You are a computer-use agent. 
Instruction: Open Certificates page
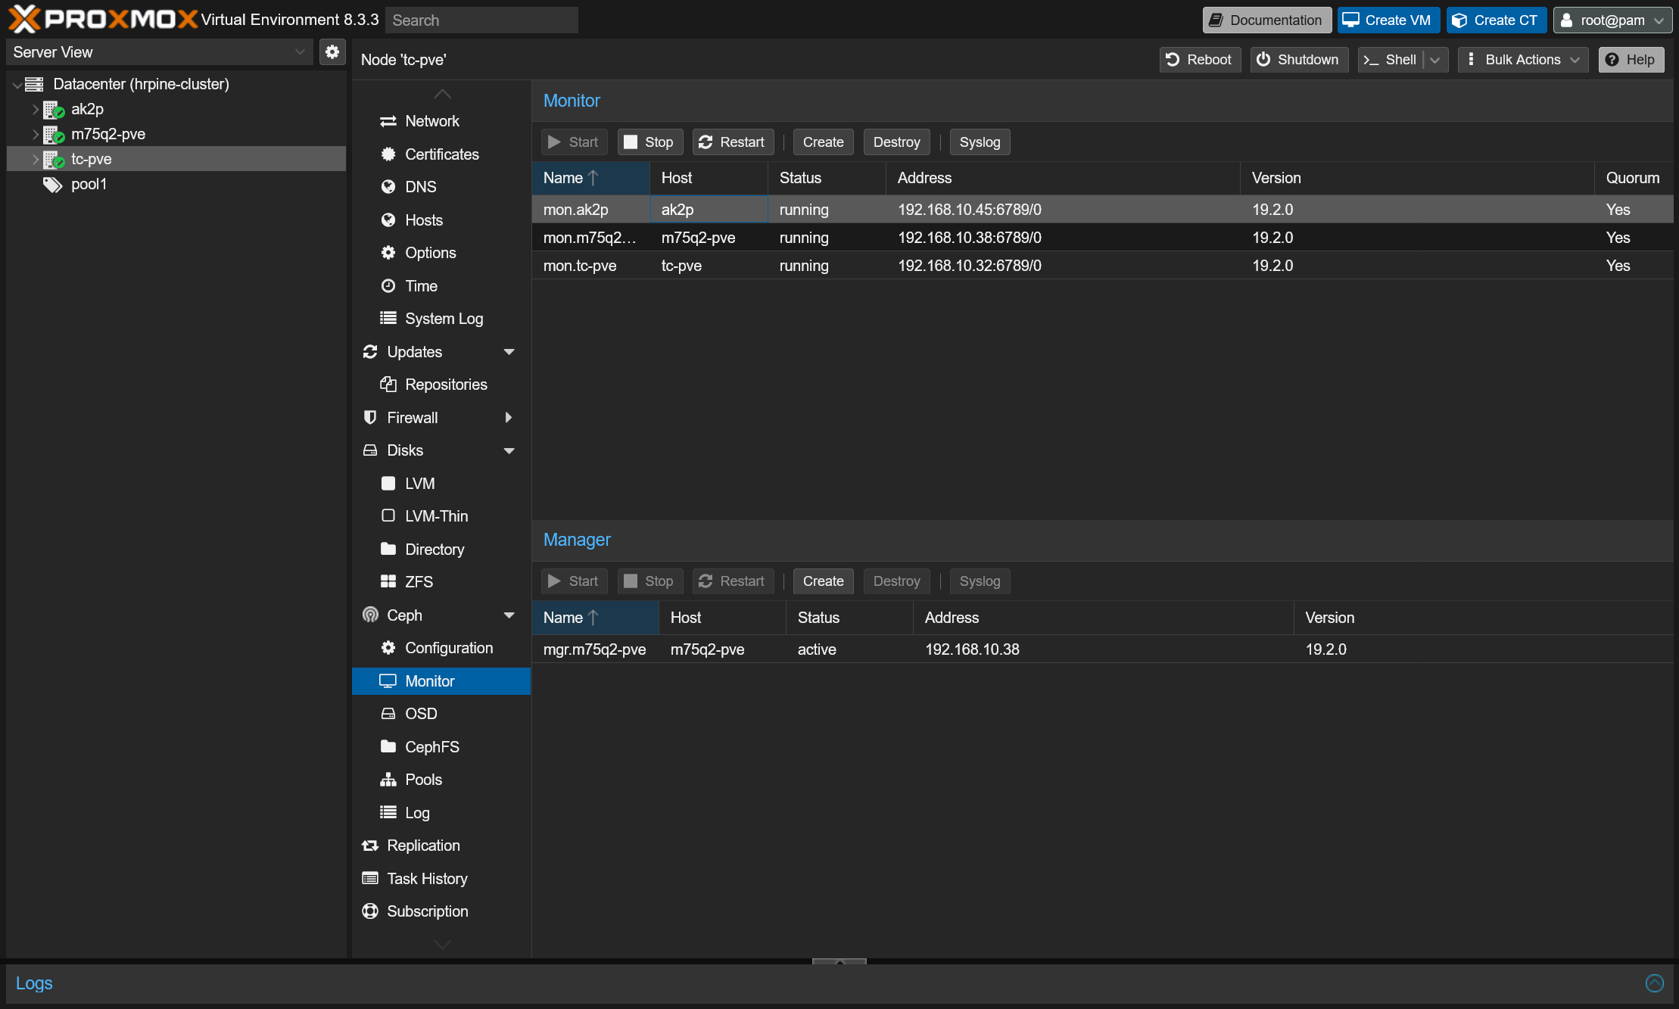441,154
